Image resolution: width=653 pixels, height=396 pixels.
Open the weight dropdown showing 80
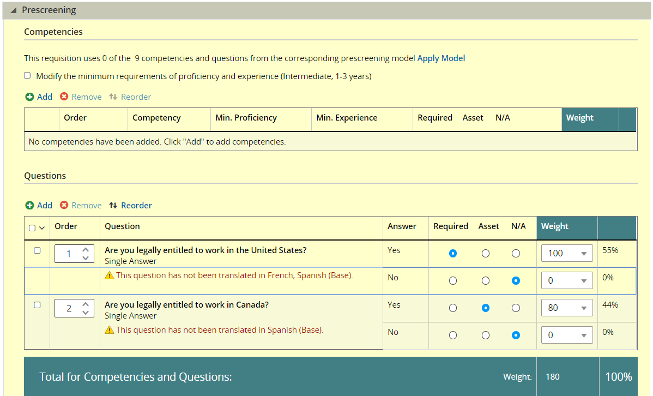point(566,308)
